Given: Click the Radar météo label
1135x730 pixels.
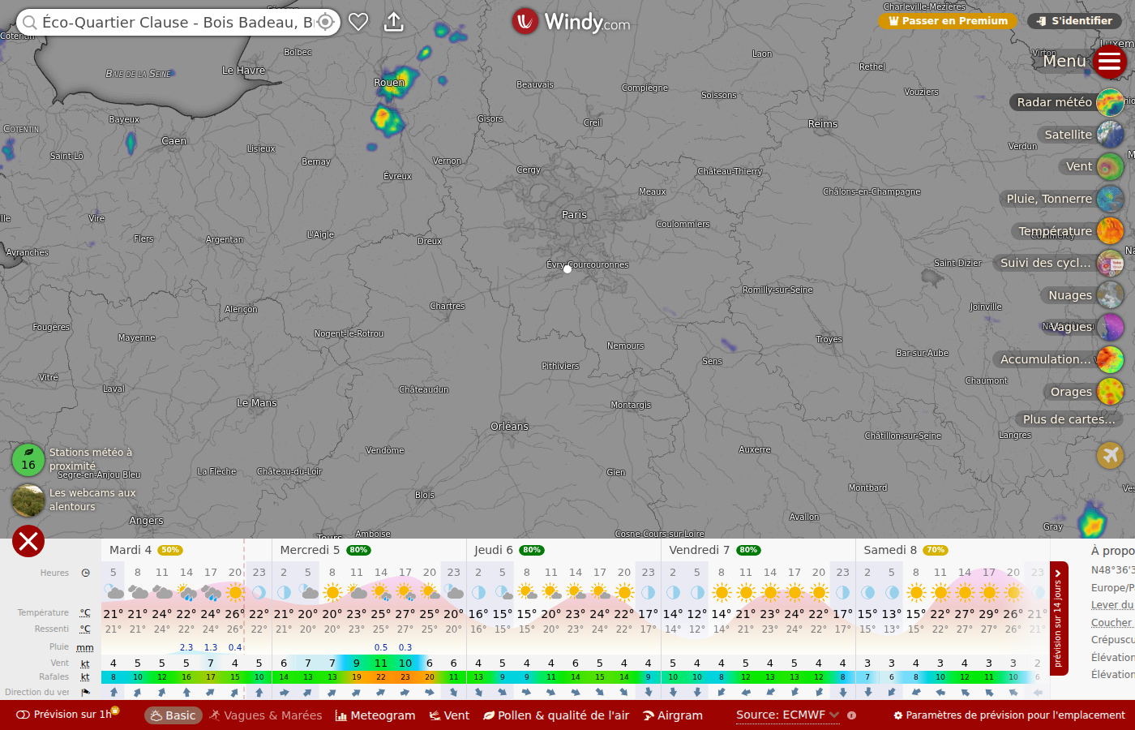Looking at the screenshot, I should coord(1054,102).
